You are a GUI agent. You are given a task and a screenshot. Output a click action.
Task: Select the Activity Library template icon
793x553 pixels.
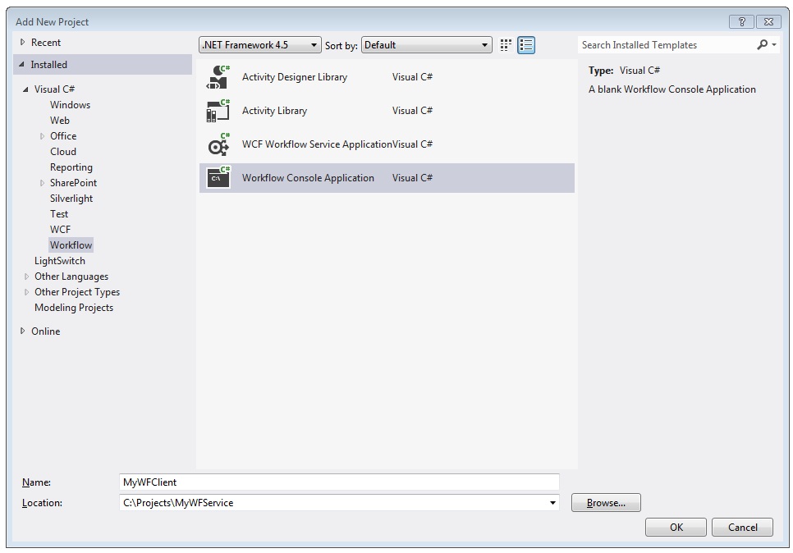(217, 111)
